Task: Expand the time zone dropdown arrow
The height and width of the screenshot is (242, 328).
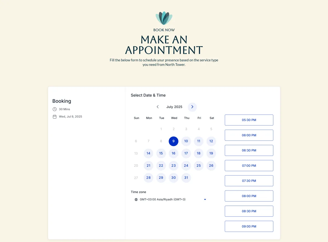Action: [x=205, y=200]
